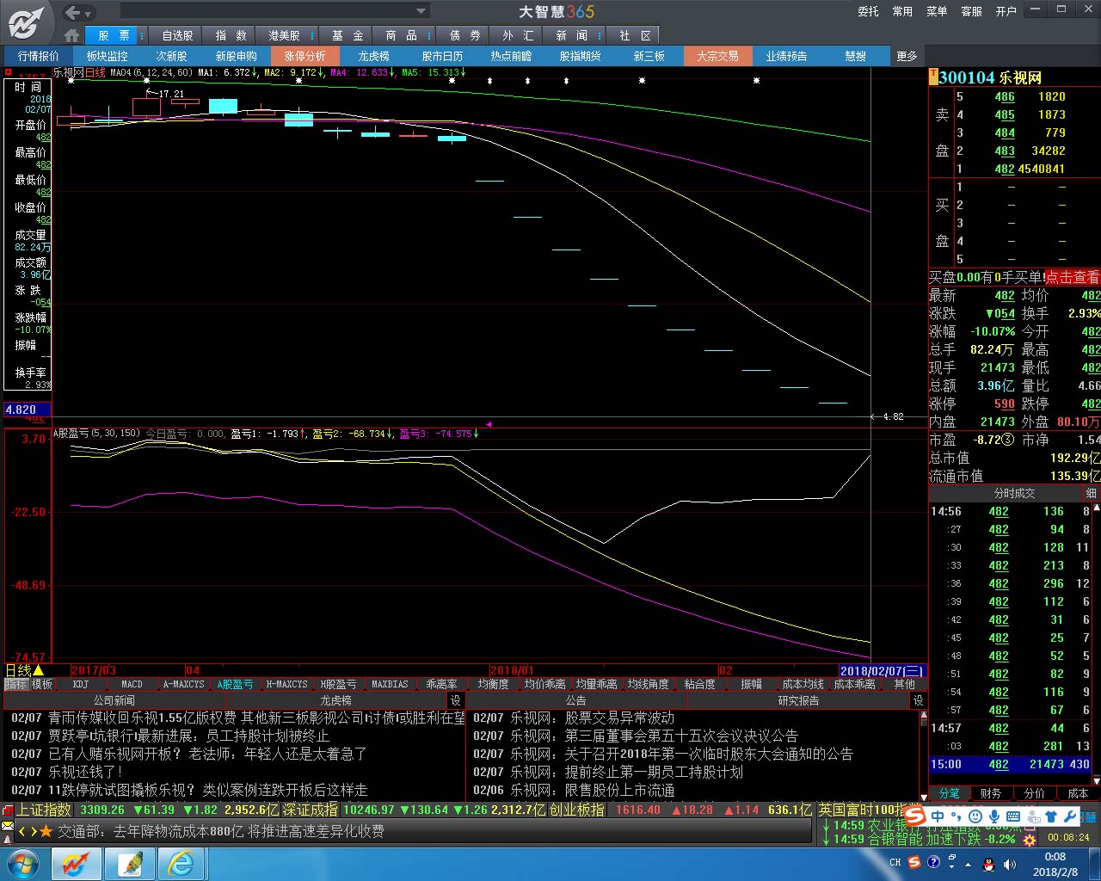Click the back arrow navigation button
The image size is (1101, 881).
[x=73, y=12]
